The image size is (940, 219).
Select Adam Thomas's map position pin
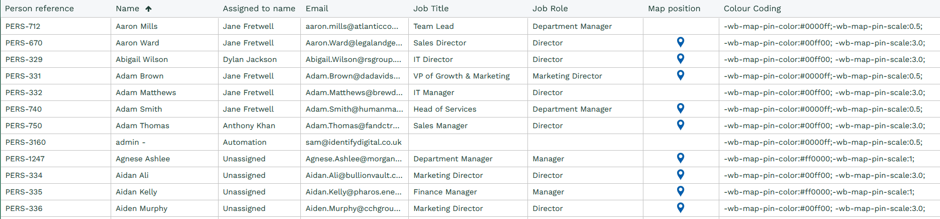coord(680,125)
